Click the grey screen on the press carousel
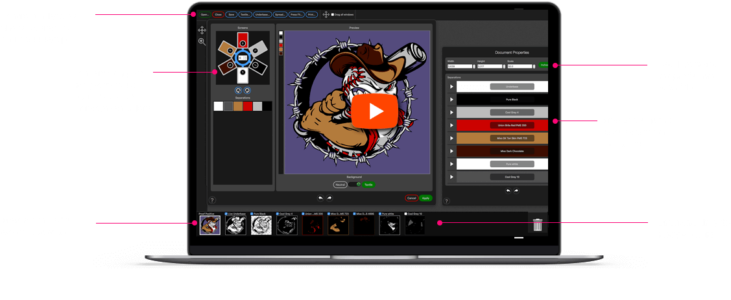Screen dimensions: 731x300 [x=258, y=49]
